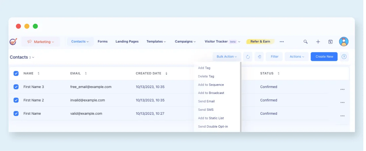Open three-dot menu for First Name 3
Image resolution: width=366 pixels, height=151 pixels.
[342, 89]
